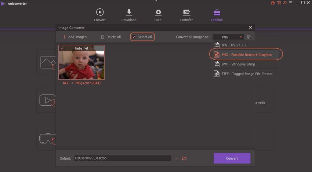Viewport: 312px width, 172px height.
Task: Open the Toolbox section
Action: (x=217, y=12)
